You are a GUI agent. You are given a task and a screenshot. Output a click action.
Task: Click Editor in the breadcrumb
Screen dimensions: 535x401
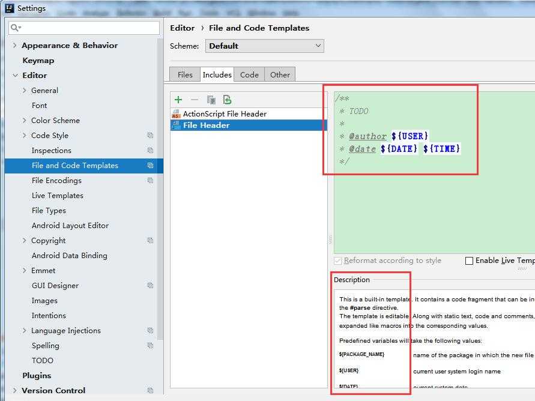tap(183, 28)
